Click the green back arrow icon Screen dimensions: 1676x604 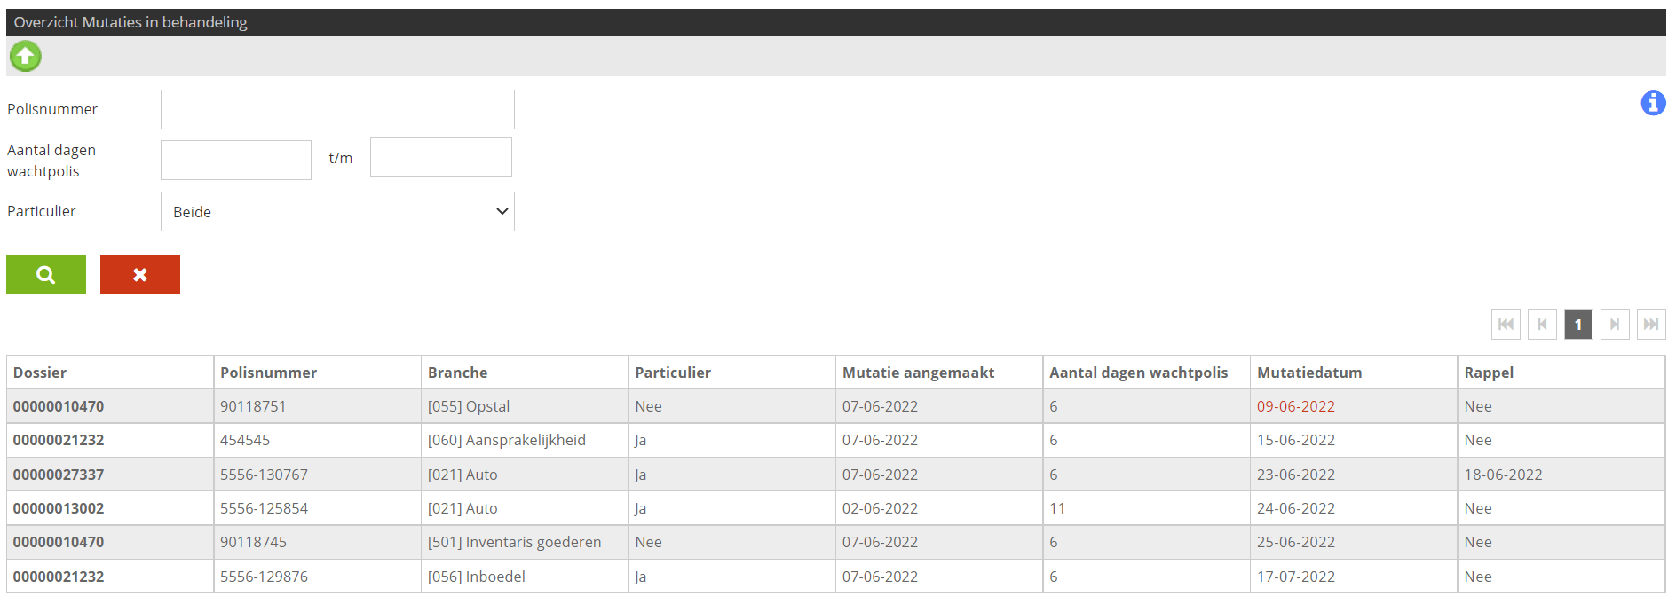[25, 56]
